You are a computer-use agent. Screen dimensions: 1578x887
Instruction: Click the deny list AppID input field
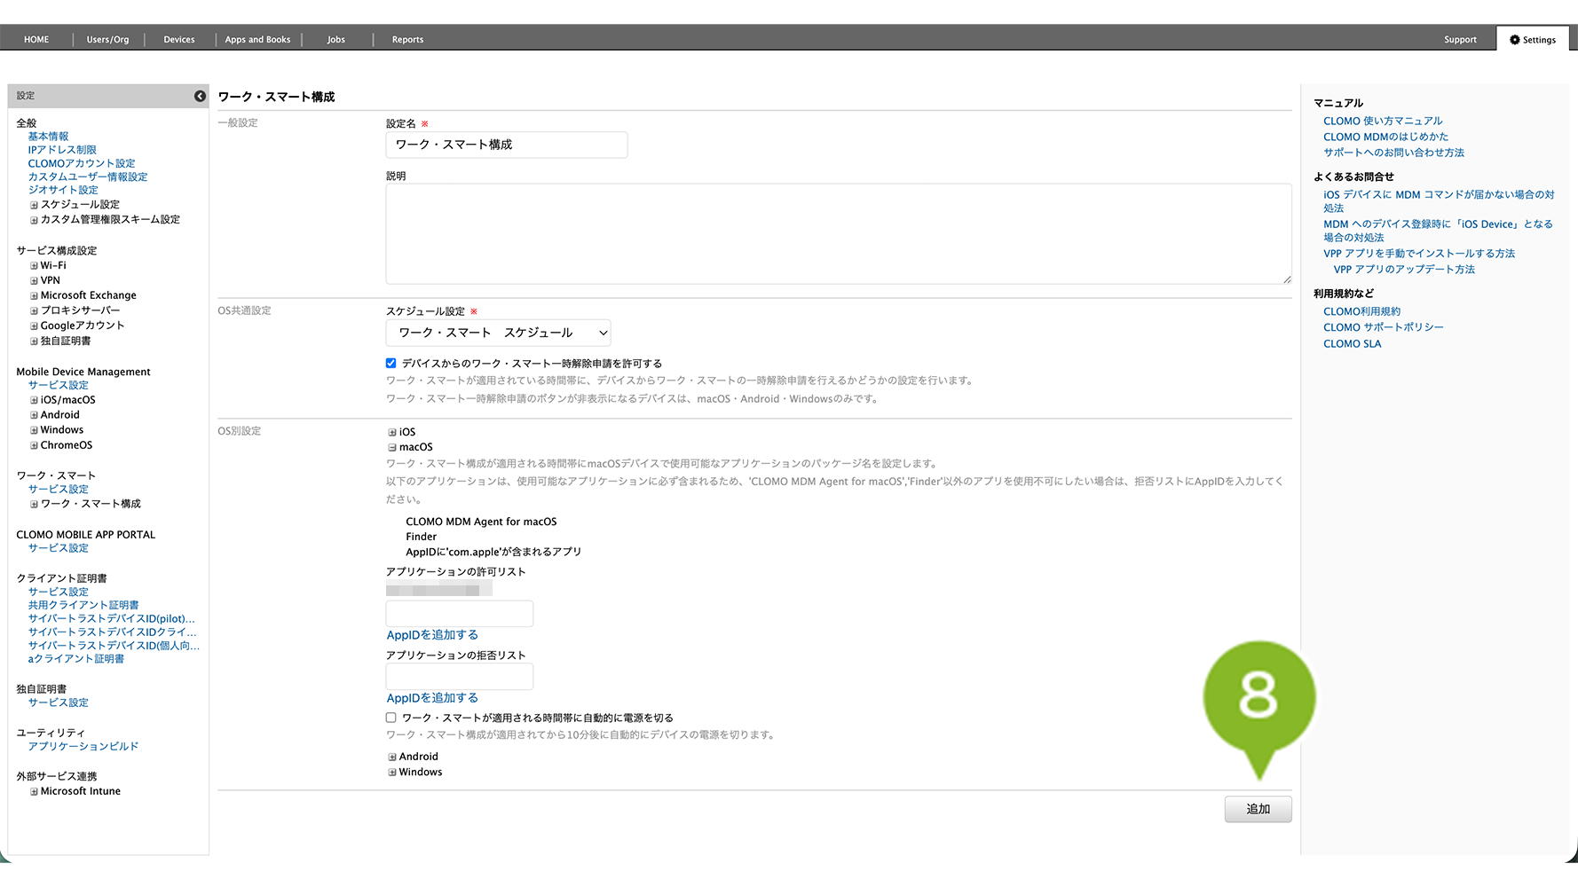460,677
